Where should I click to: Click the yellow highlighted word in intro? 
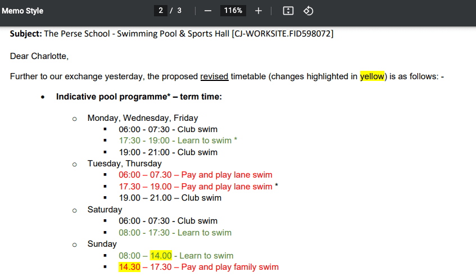coord(372,76)
